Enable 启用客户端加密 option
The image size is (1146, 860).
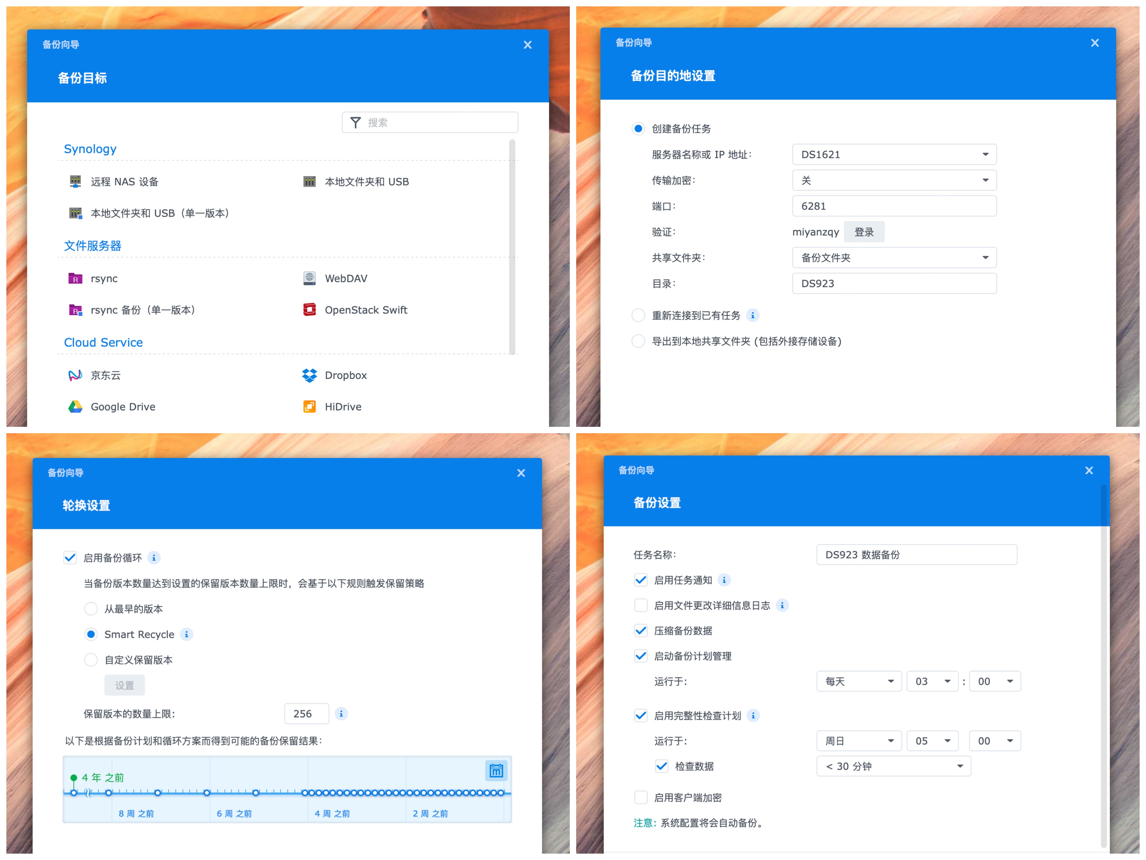click(x=641, y=797)
